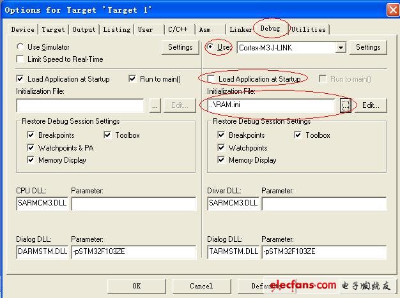This screenshot has width=400, height=298.
Task: Click the RAM.ini initialization file field
Action: 272,105
